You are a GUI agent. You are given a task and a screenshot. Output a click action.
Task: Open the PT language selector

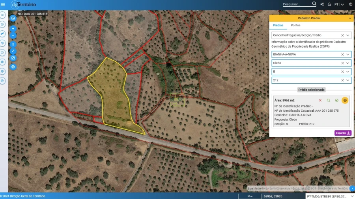(x=339, y=4)
